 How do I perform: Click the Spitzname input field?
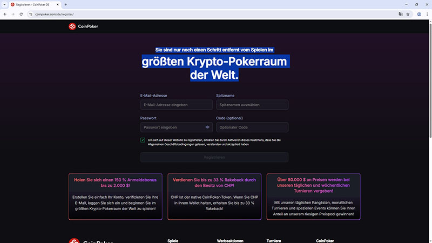(x=252, y=105)
